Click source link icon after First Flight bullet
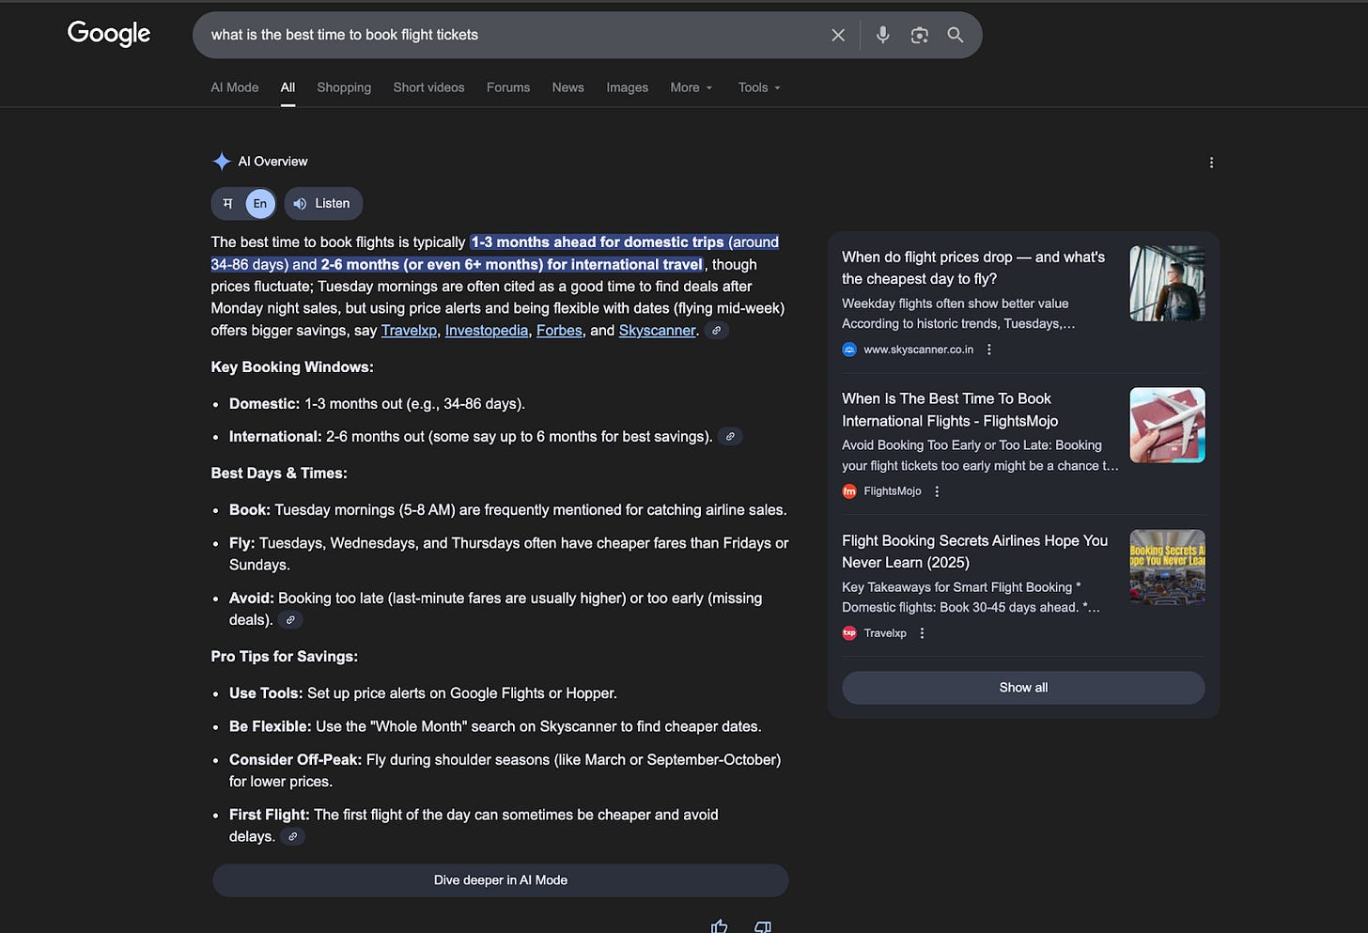This screenshot has width=1368, height=933. [293, 836]
